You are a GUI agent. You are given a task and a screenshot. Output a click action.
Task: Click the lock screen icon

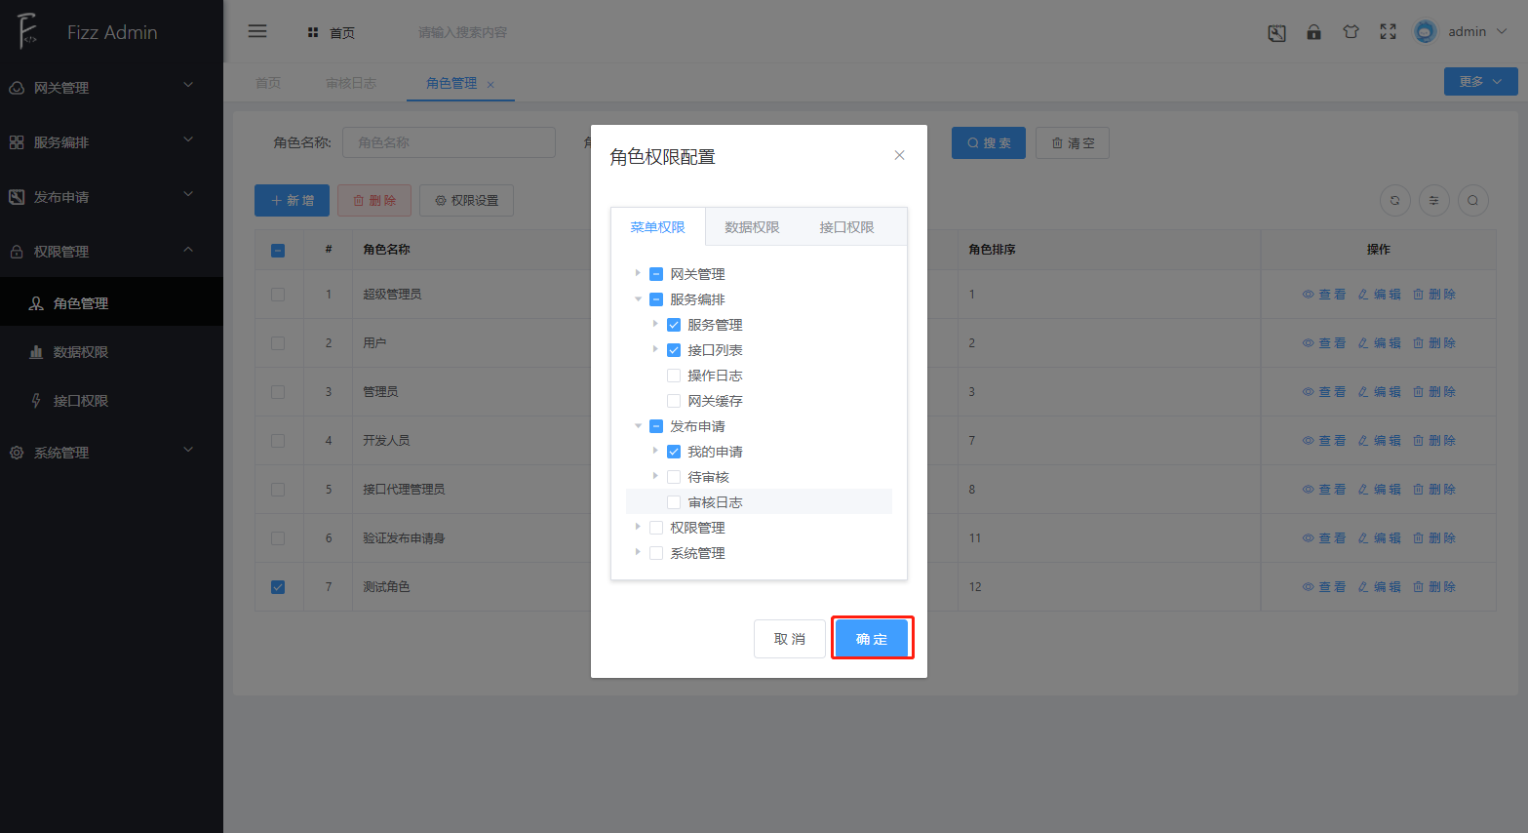1313,32
